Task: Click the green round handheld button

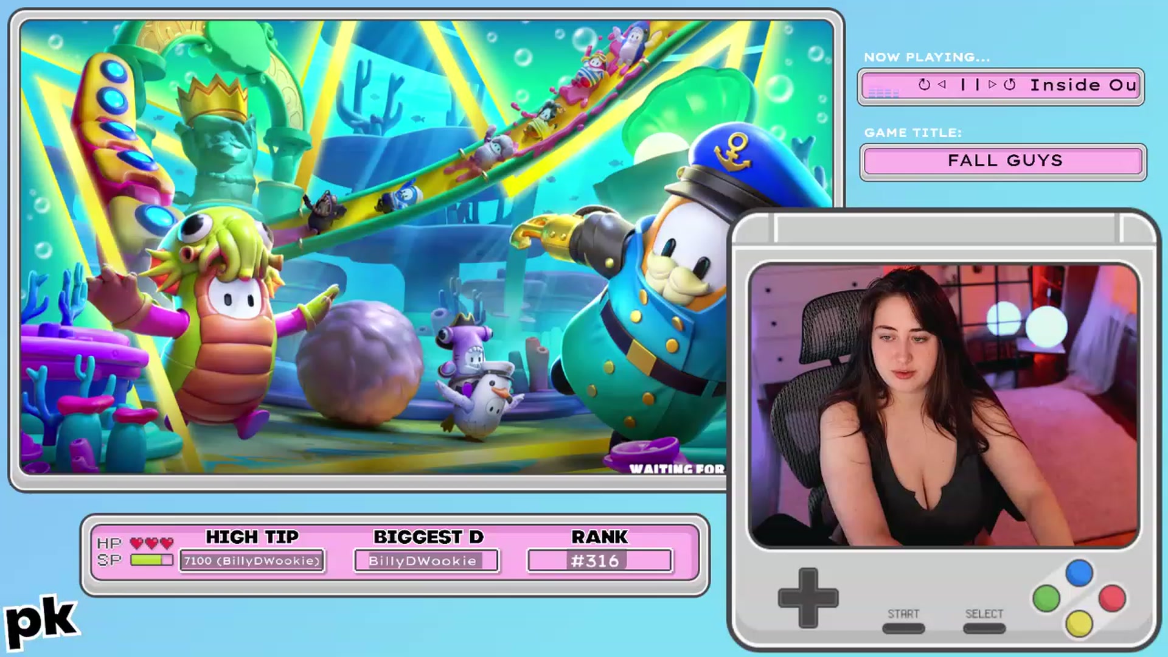Action: 1046,599
